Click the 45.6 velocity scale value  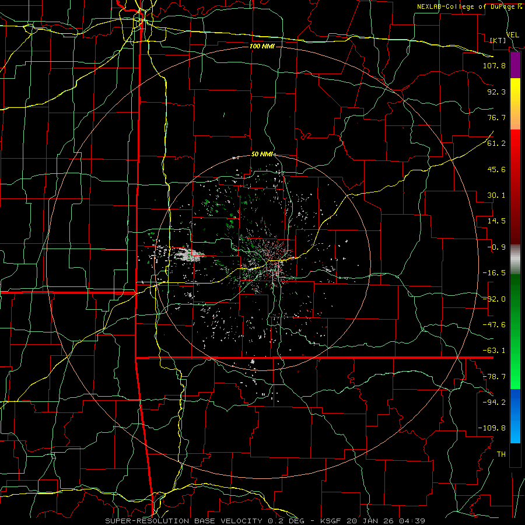(496, 169)
